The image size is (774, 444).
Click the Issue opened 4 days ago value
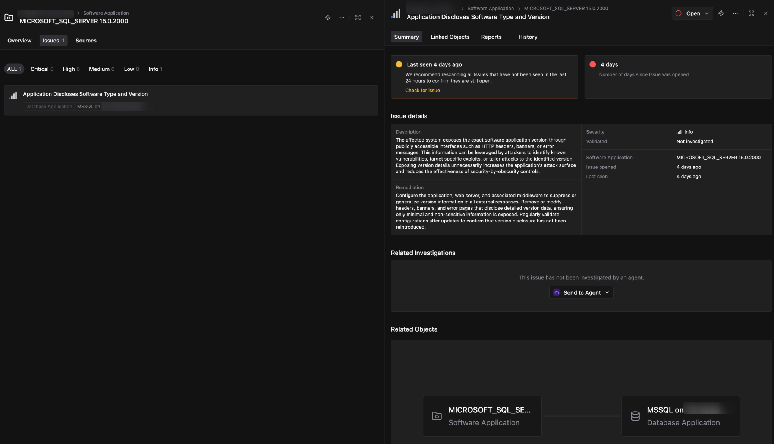click(689, 167)
